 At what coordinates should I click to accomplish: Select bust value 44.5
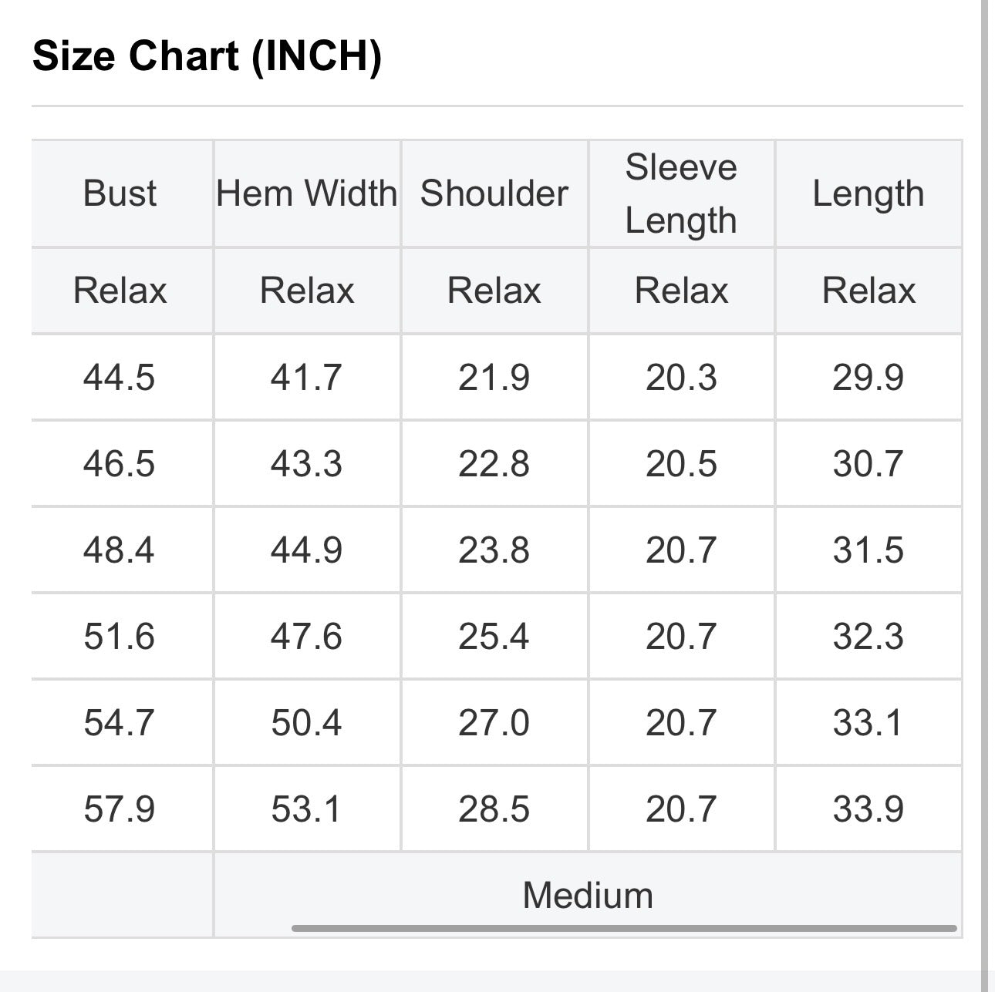pos(120,378)
